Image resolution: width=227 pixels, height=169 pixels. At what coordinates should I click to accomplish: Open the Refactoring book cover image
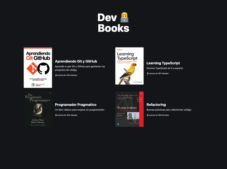click(129, 109)
